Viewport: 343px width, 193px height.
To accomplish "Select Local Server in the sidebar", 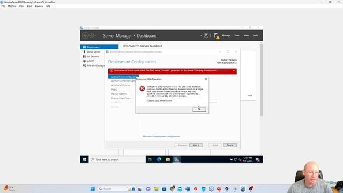I will (x=94, y=52).
